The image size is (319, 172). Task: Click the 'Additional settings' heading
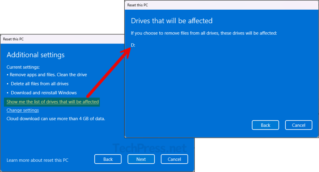coord(36,55)
